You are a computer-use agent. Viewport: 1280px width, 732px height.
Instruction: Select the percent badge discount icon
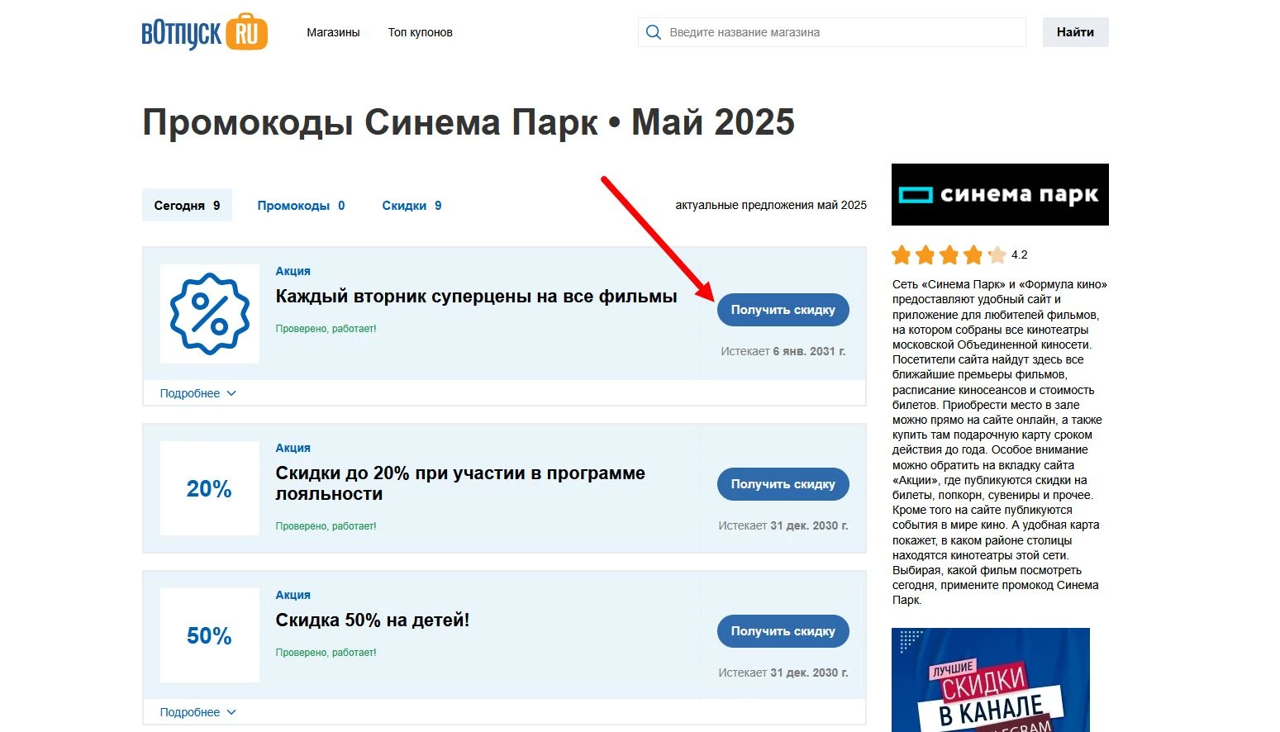coord(209,314)
